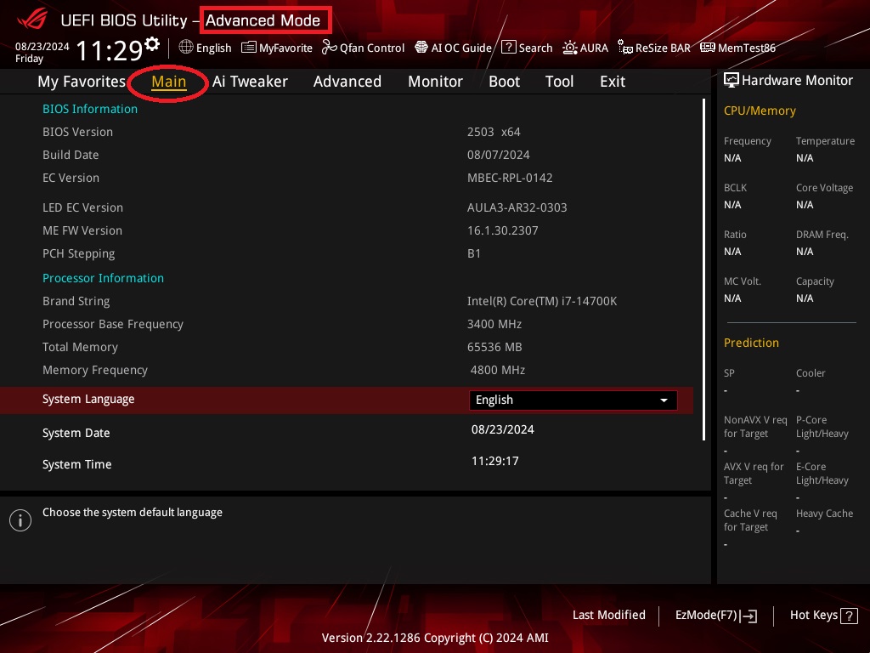This screenshot has height=653, width=870.
Task: Click the AI OC Guide label
Action: pos(461,48)
